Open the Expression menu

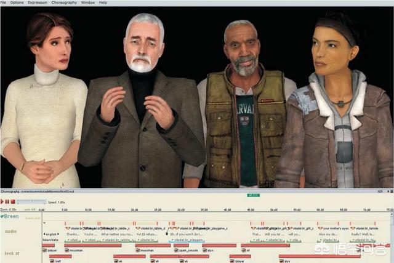38,2
